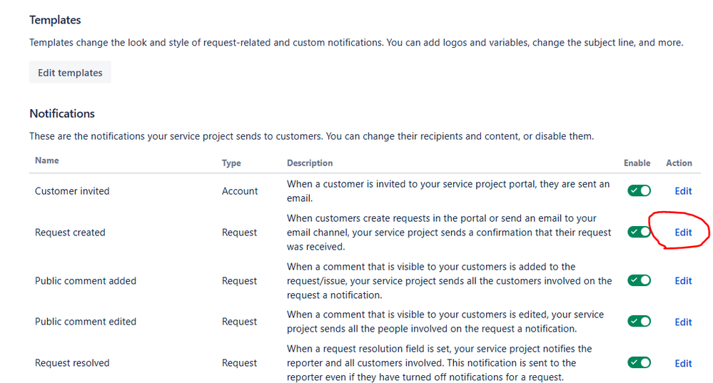This screenshot has width=713, height=383.
Task: Turn off Public comment added notification
Action: pyautogui.click(x=639, y=281)
